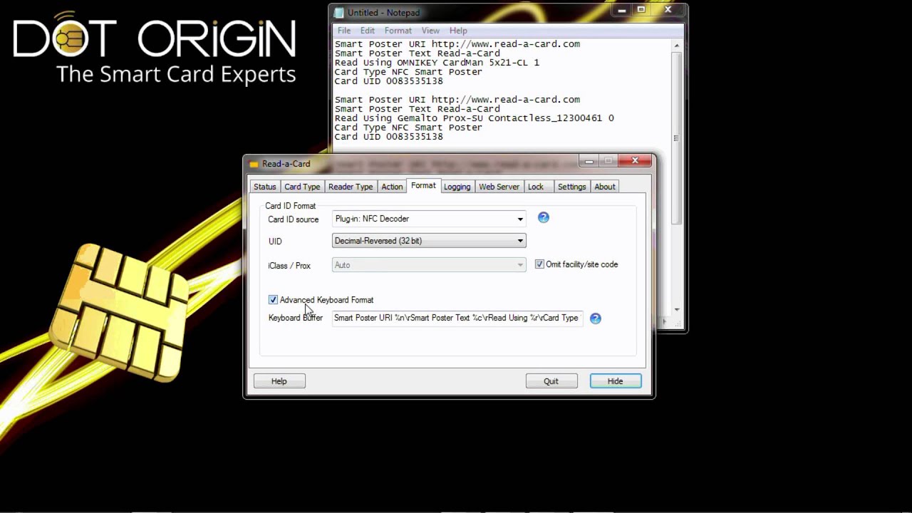The image size is (912, 513).
Task: Click inside the Keyboard Buffer input field
Action: [x=457, y=318]
